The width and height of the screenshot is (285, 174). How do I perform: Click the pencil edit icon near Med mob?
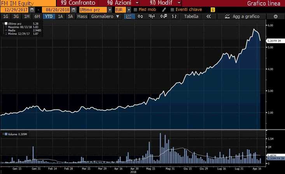164,10
